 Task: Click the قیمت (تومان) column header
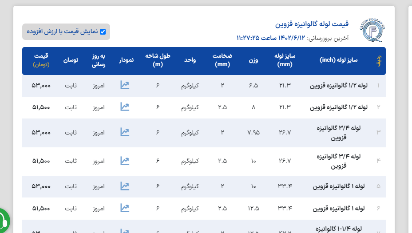(x=41, y=60)
